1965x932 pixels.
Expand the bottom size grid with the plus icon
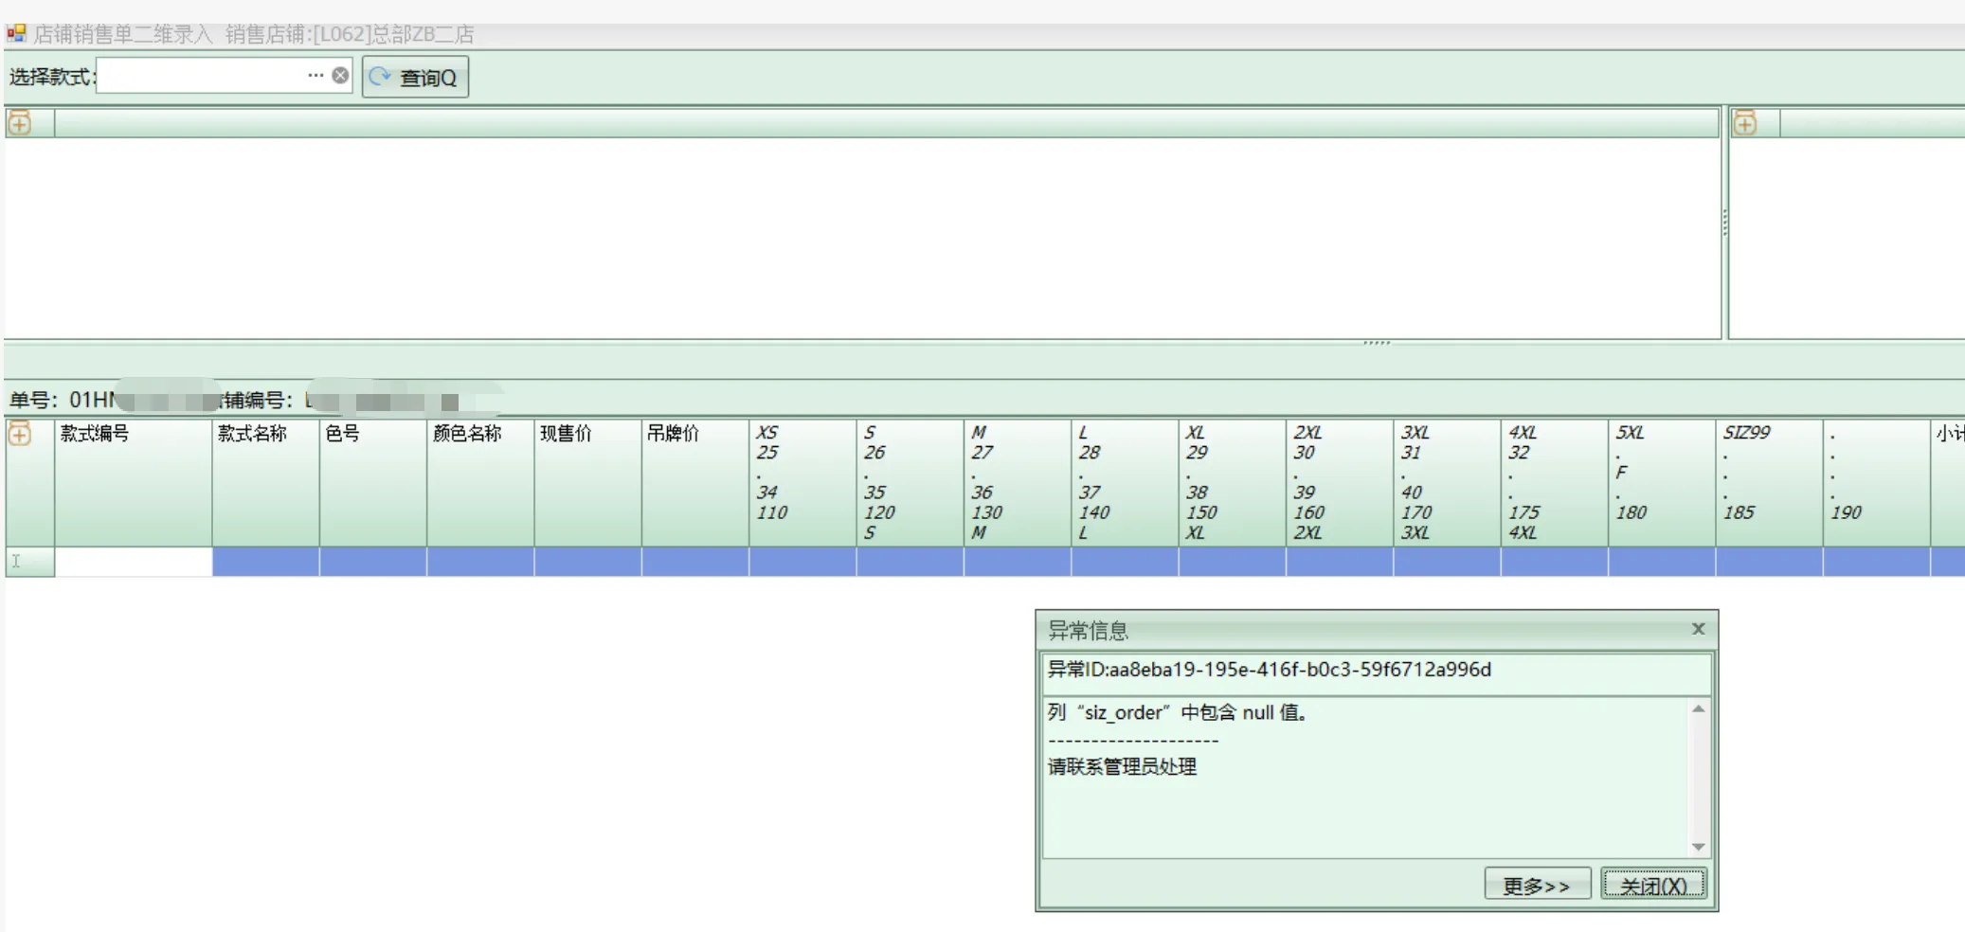click(x=20, y=435)
